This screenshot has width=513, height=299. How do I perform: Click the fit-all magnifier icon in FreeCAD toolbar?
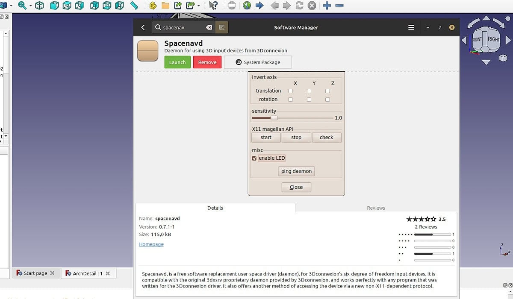22,6
